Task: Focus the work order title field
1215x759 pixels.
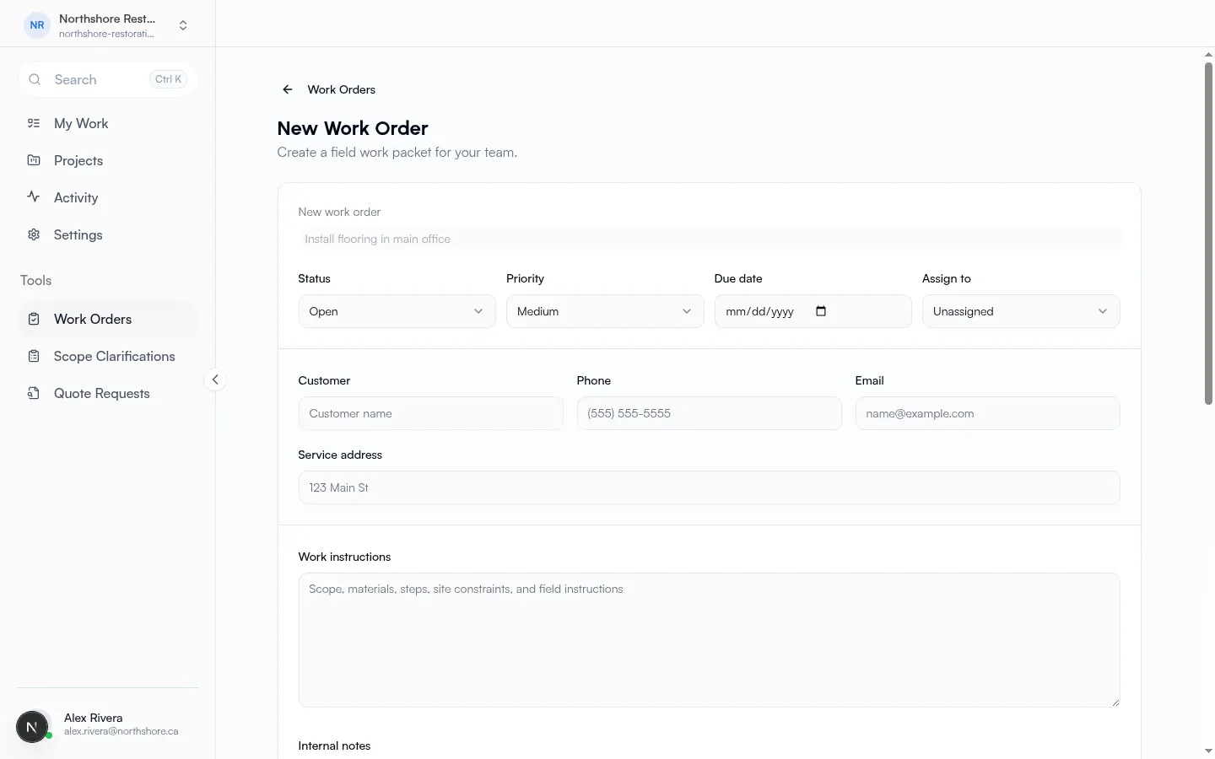Action: tap(709, 239)
